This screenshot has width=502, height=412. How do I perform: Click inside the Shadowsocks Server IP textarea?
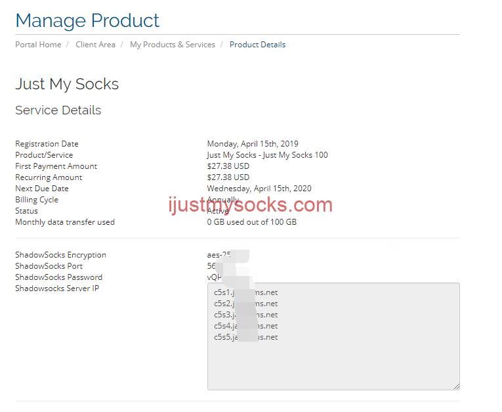[x=333, y=336]
